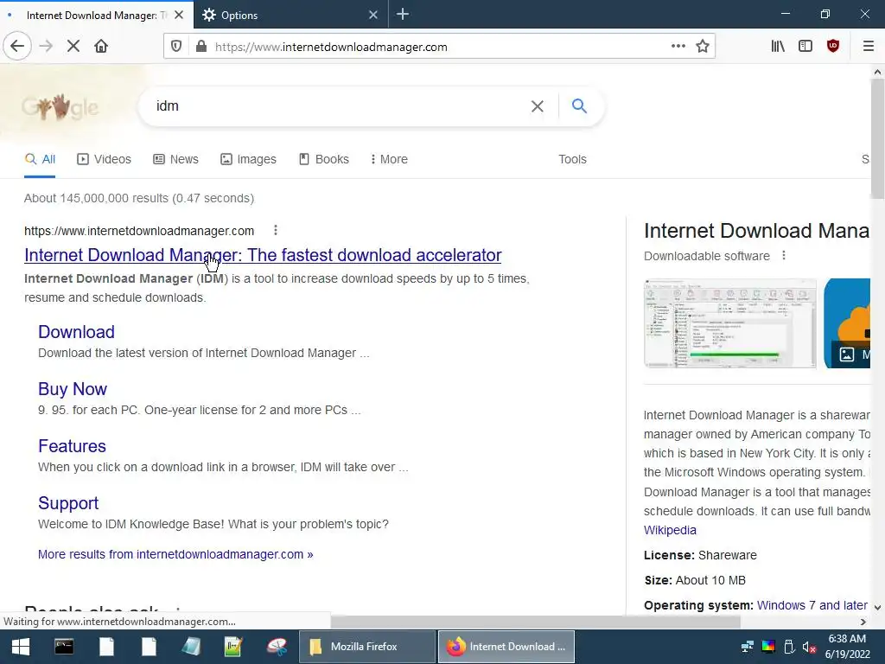Toggle the Firefox sidebar
The width and height of the screenshot is (885, 664).
click(x=805, y=46)
